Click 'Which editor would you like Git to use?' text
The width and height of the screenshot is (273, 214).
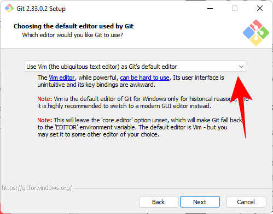[x=72, y=35]
